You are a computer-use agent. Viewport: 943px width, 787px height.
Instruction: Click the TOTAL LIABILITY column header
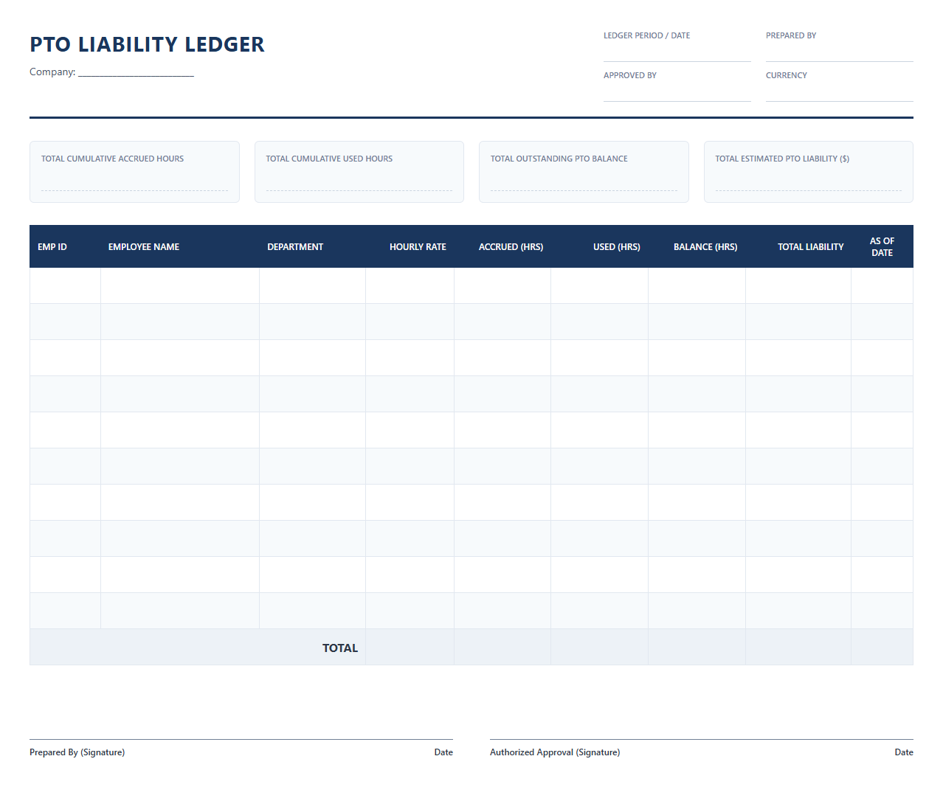(x=798, y=246)
